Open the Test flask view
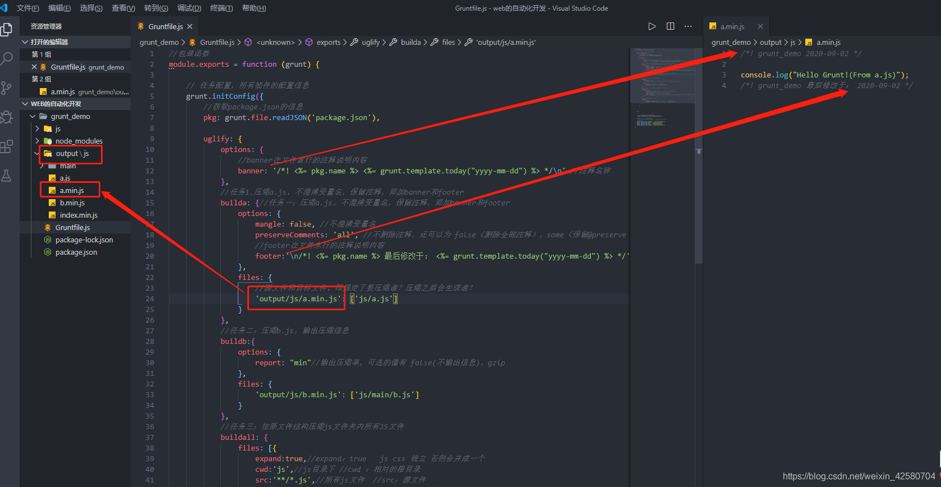This screenshot has width=941, height=487. [7, 176]
